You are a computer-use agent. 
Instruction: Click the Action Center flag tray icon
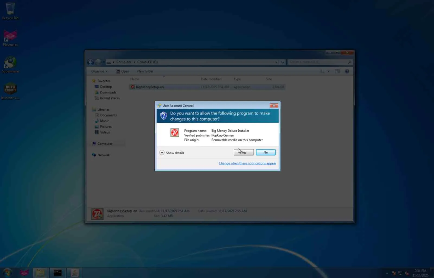[394, 273]
